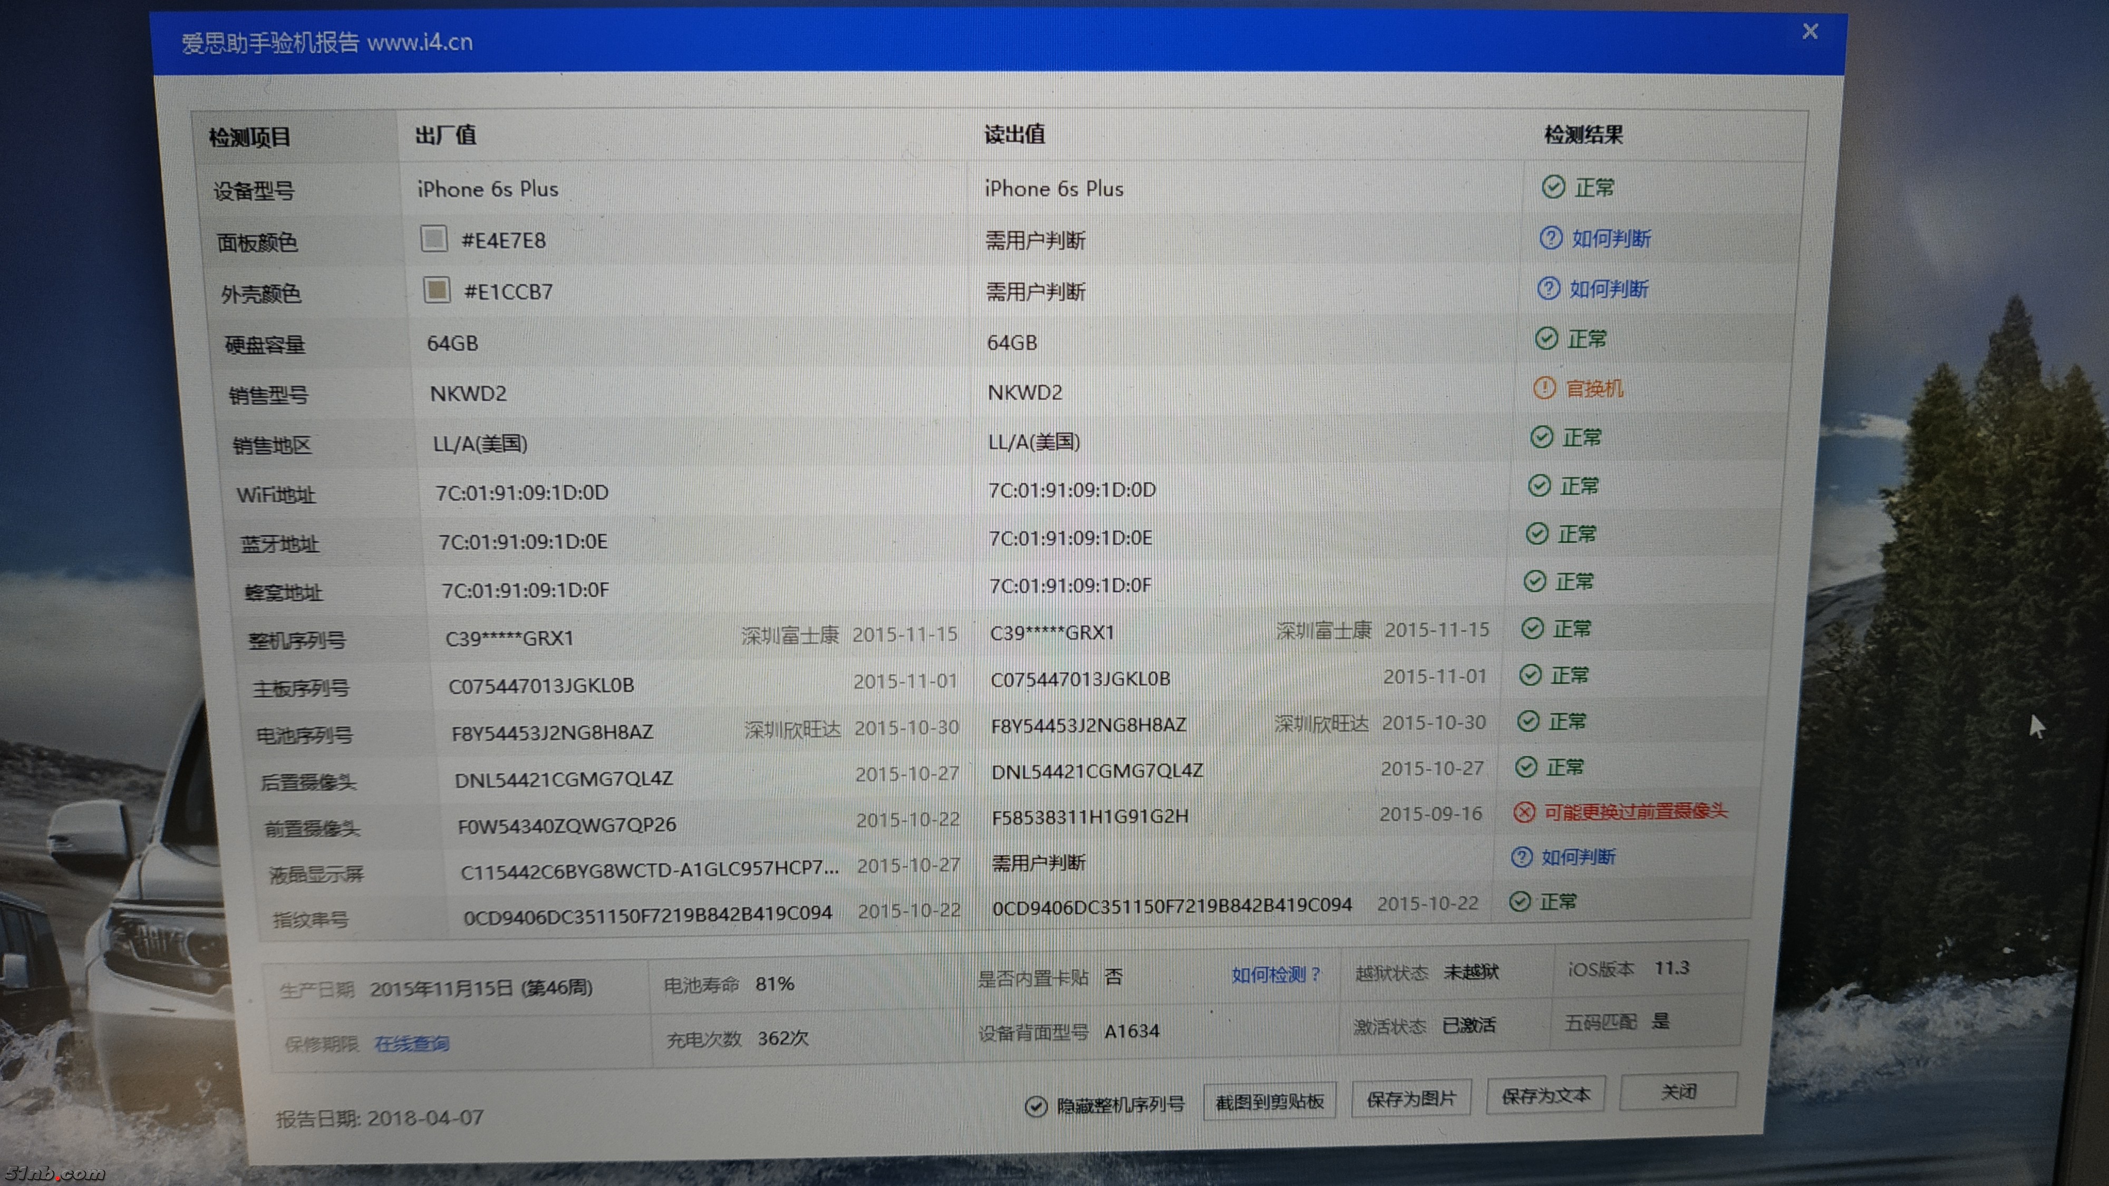Click 充电次数 362次 value
This screenshot has height=1186, width=2109.
pyautogui.click(x=782, y=1038)
